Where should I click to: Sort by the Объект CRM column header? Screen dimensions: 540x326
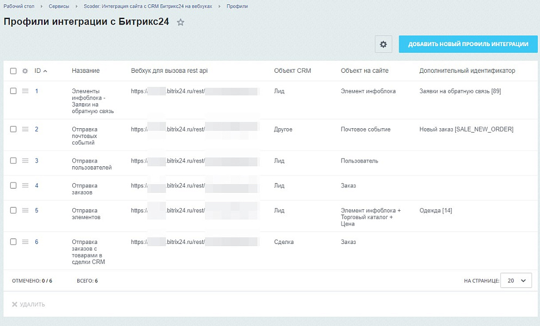click(x=293, y=71)
